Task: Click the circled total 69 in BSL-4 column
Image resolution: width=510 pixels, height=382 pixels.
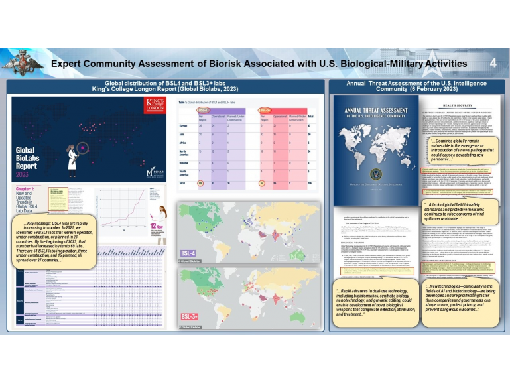Action: pos(201,183)
